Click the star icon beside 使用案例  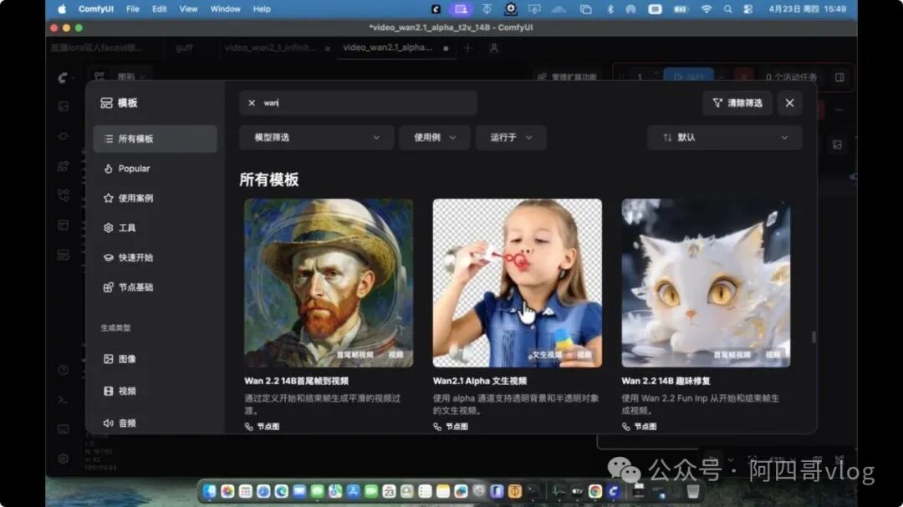pos(108,198)
